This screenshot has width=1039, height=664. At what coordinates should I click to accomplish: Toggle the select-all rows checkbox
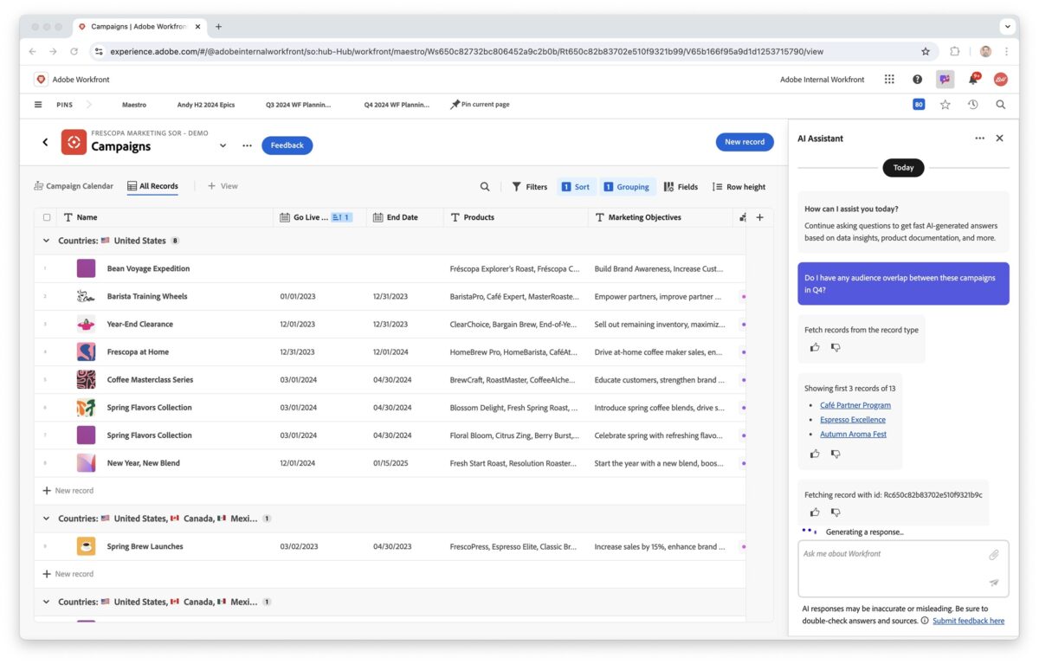(47, 217)
